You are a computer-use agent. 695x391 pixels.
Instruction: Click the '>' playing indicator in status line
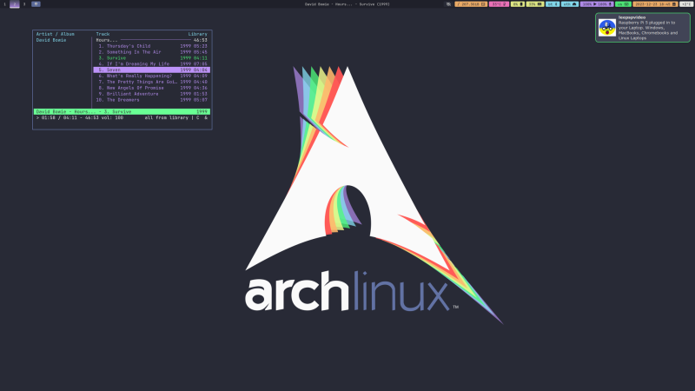37,118
